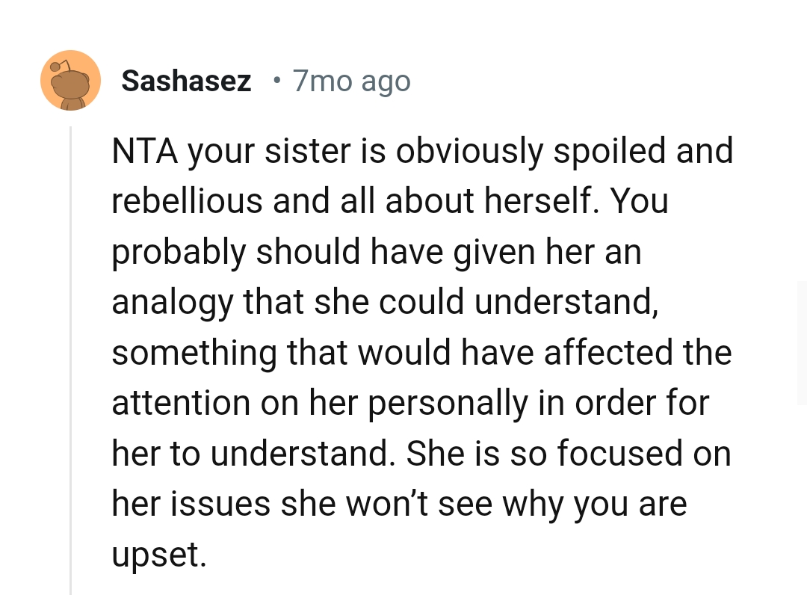Tap the phrase 'something that would have affected'
This screenshot has height=595, width=807.
pyautogui.click(x=325, y=353)
